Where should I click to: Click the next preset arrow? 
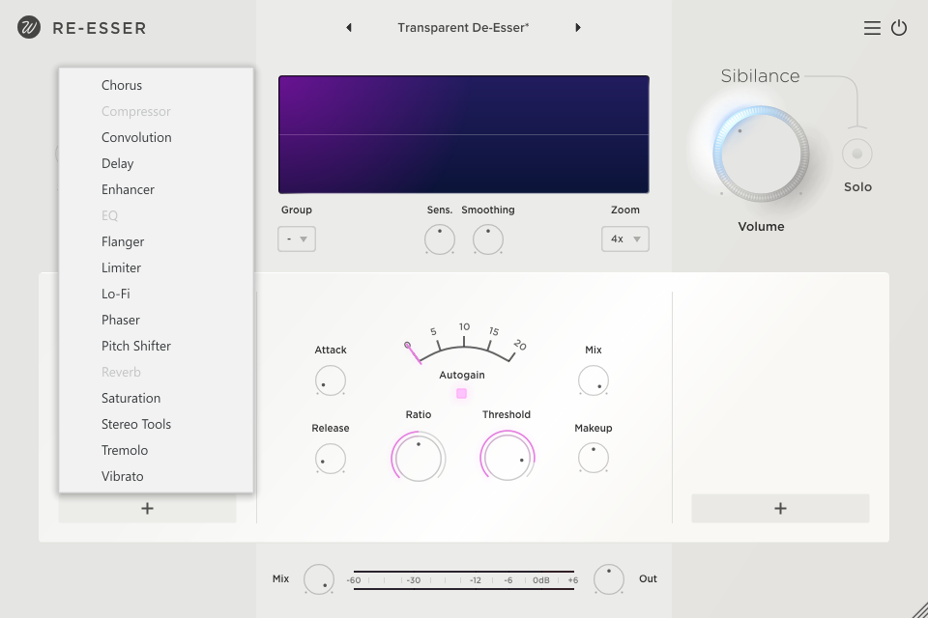[x=578, y=28]
